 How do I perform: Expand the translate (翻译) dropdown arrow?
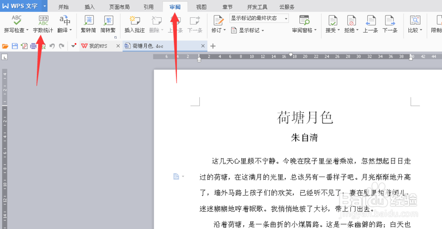point(70,30)
